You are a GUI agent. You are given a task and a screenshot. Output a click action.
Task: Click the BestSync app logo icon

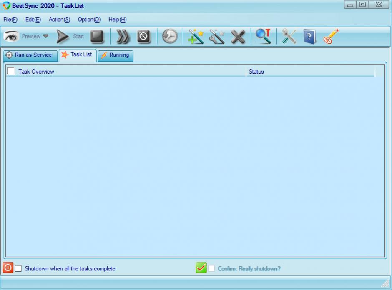(x=6, y=5)
